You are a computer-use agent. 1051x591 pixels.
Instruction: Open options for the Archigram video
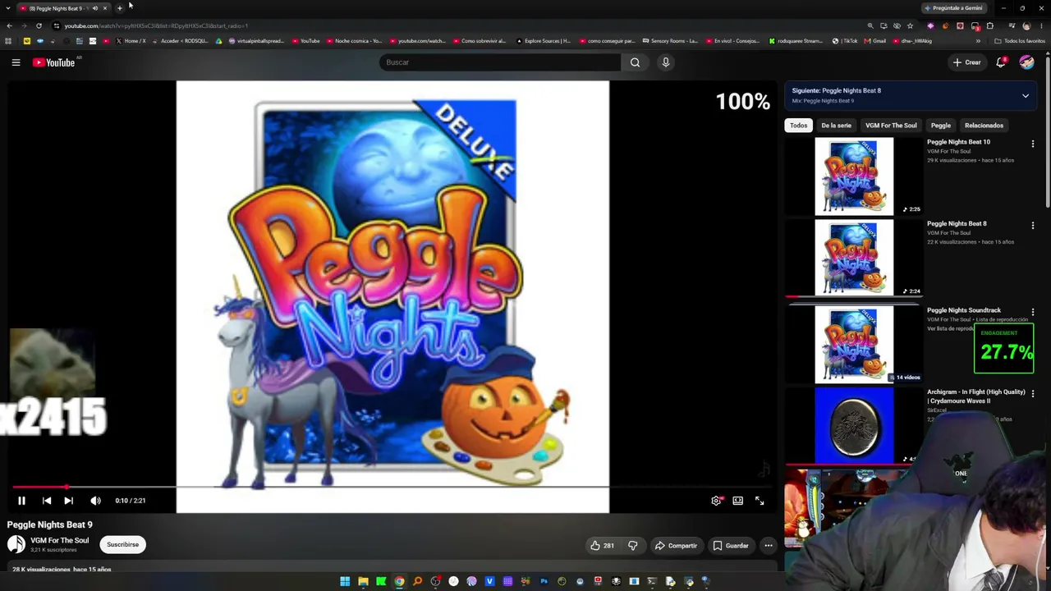click(1033, 394)
